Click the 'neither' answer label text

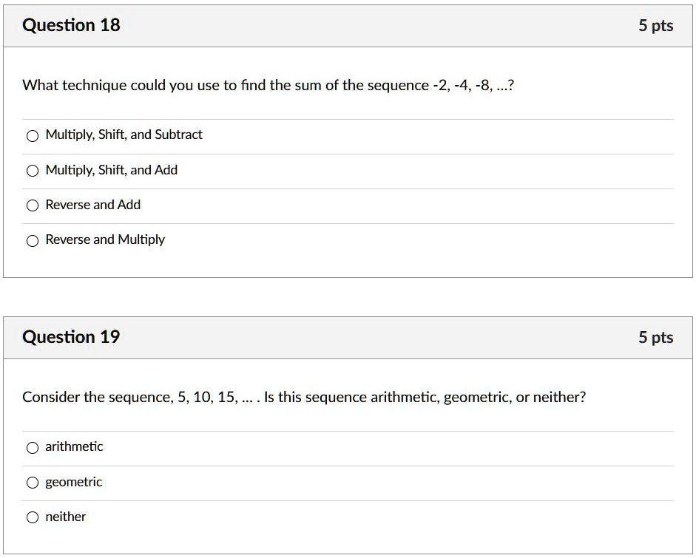65,517
